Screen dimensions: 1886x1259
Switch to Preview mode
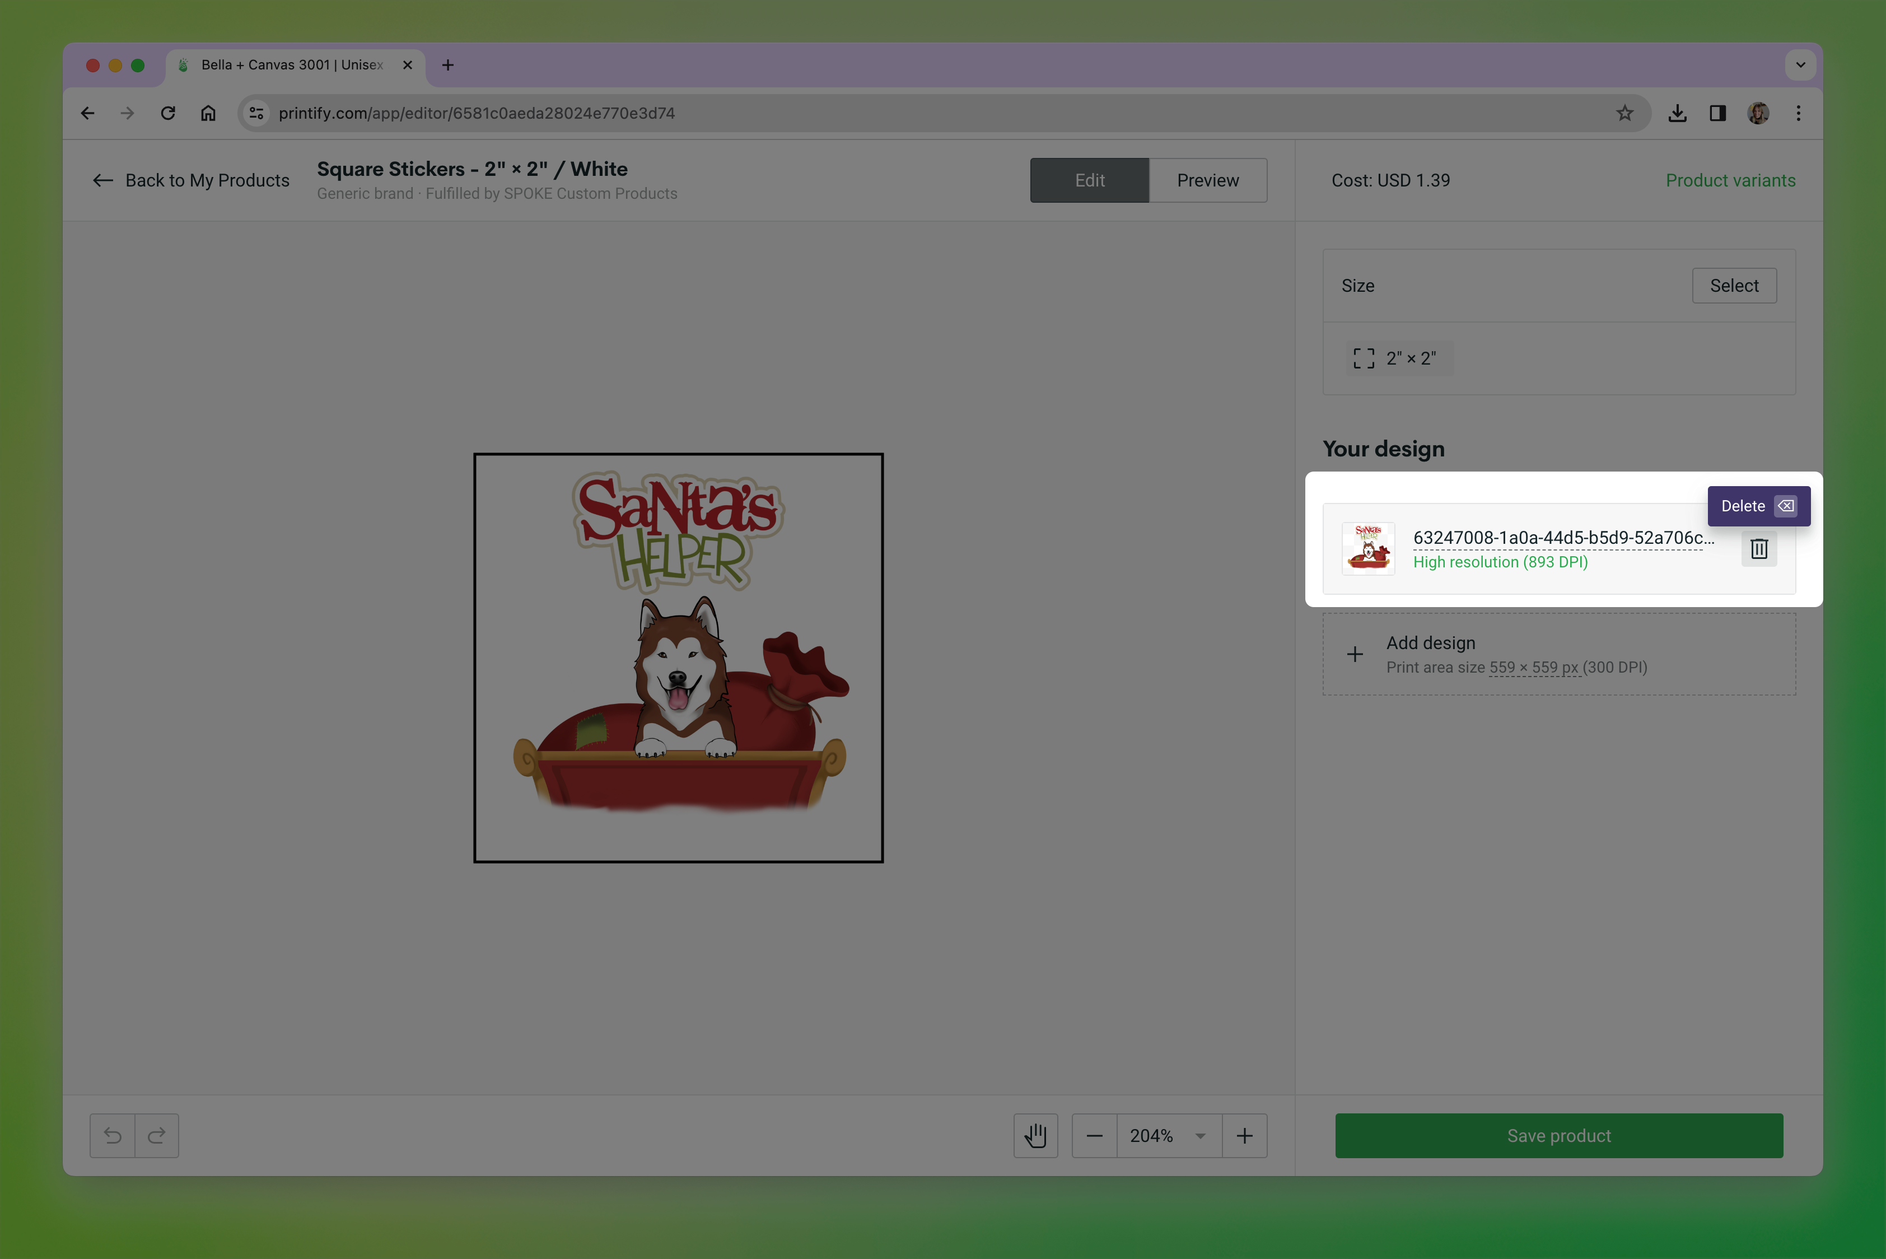1207,181
